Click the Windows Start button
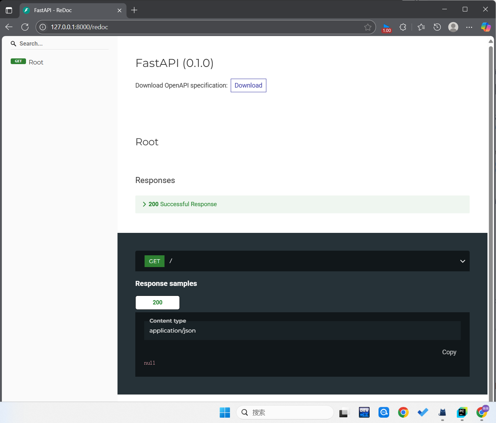Viewport: 496px width, 423px height. pos(225,412)
